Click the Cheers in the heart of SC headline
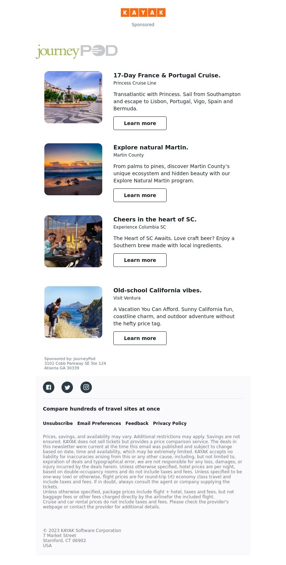The height and width of the screenshot is (565, 286). click(155, 219)
